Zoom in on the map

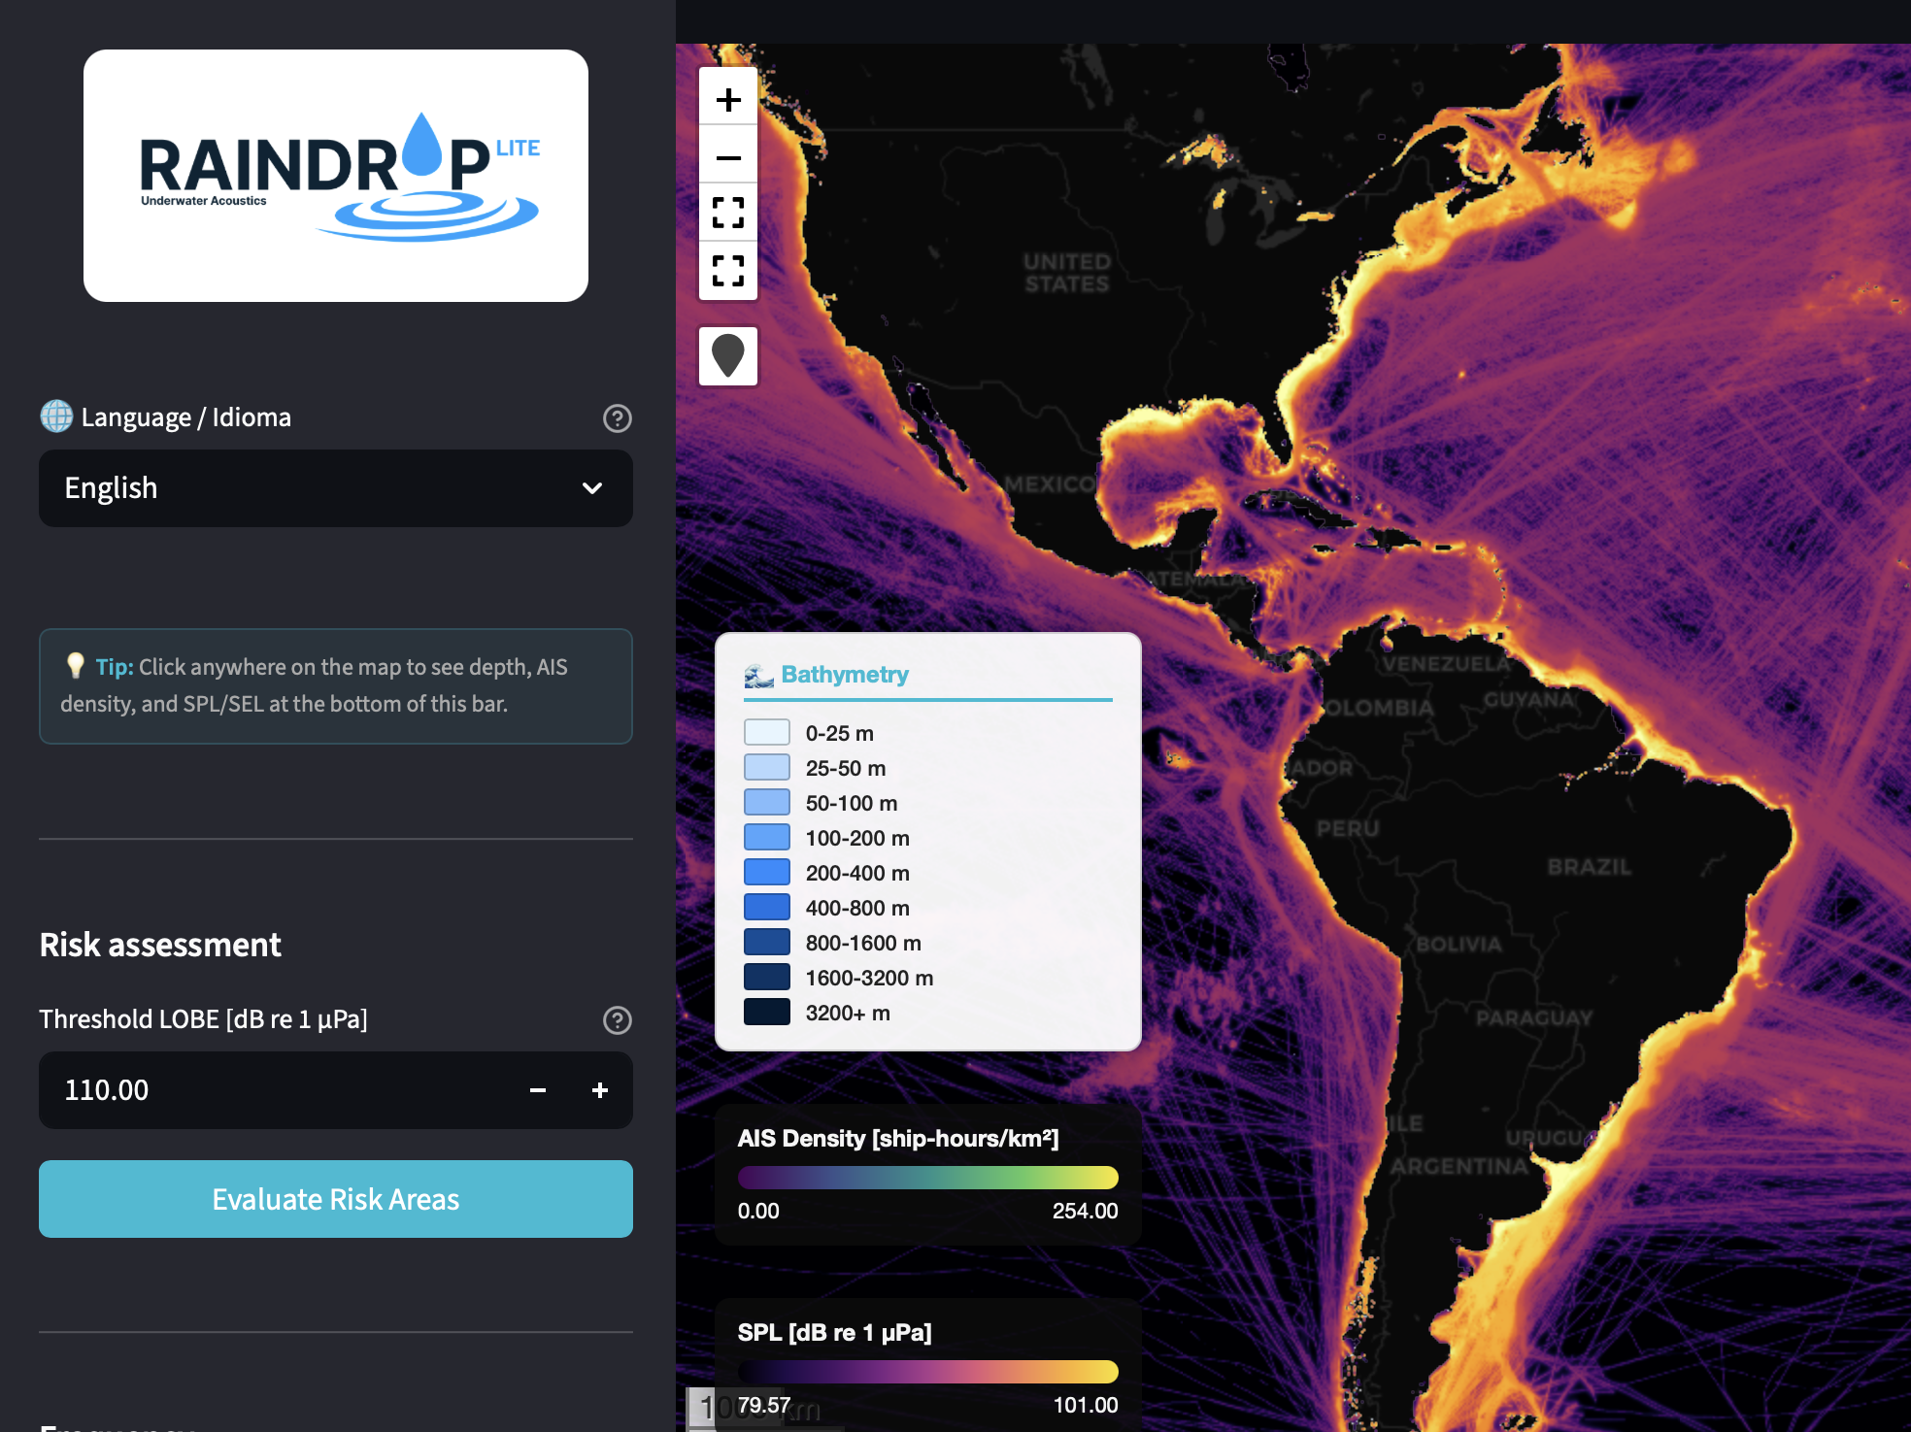(728, 99)
